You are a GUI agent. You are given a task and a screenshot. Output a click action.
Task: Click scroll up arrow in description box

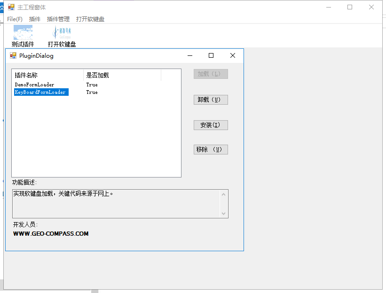224,194
